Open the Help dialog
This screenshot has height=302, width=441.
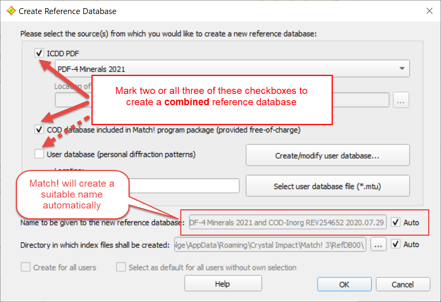(223, 283)
